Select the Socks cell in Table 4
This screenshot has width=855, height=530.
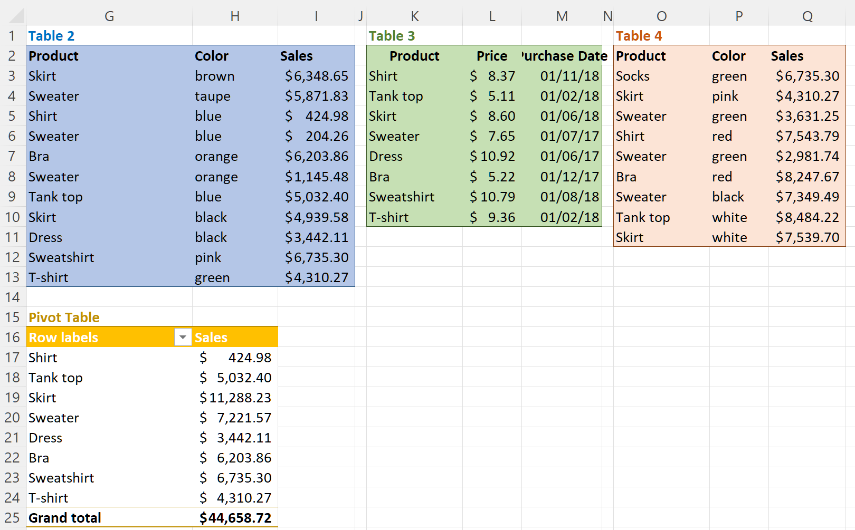[633, 76]
